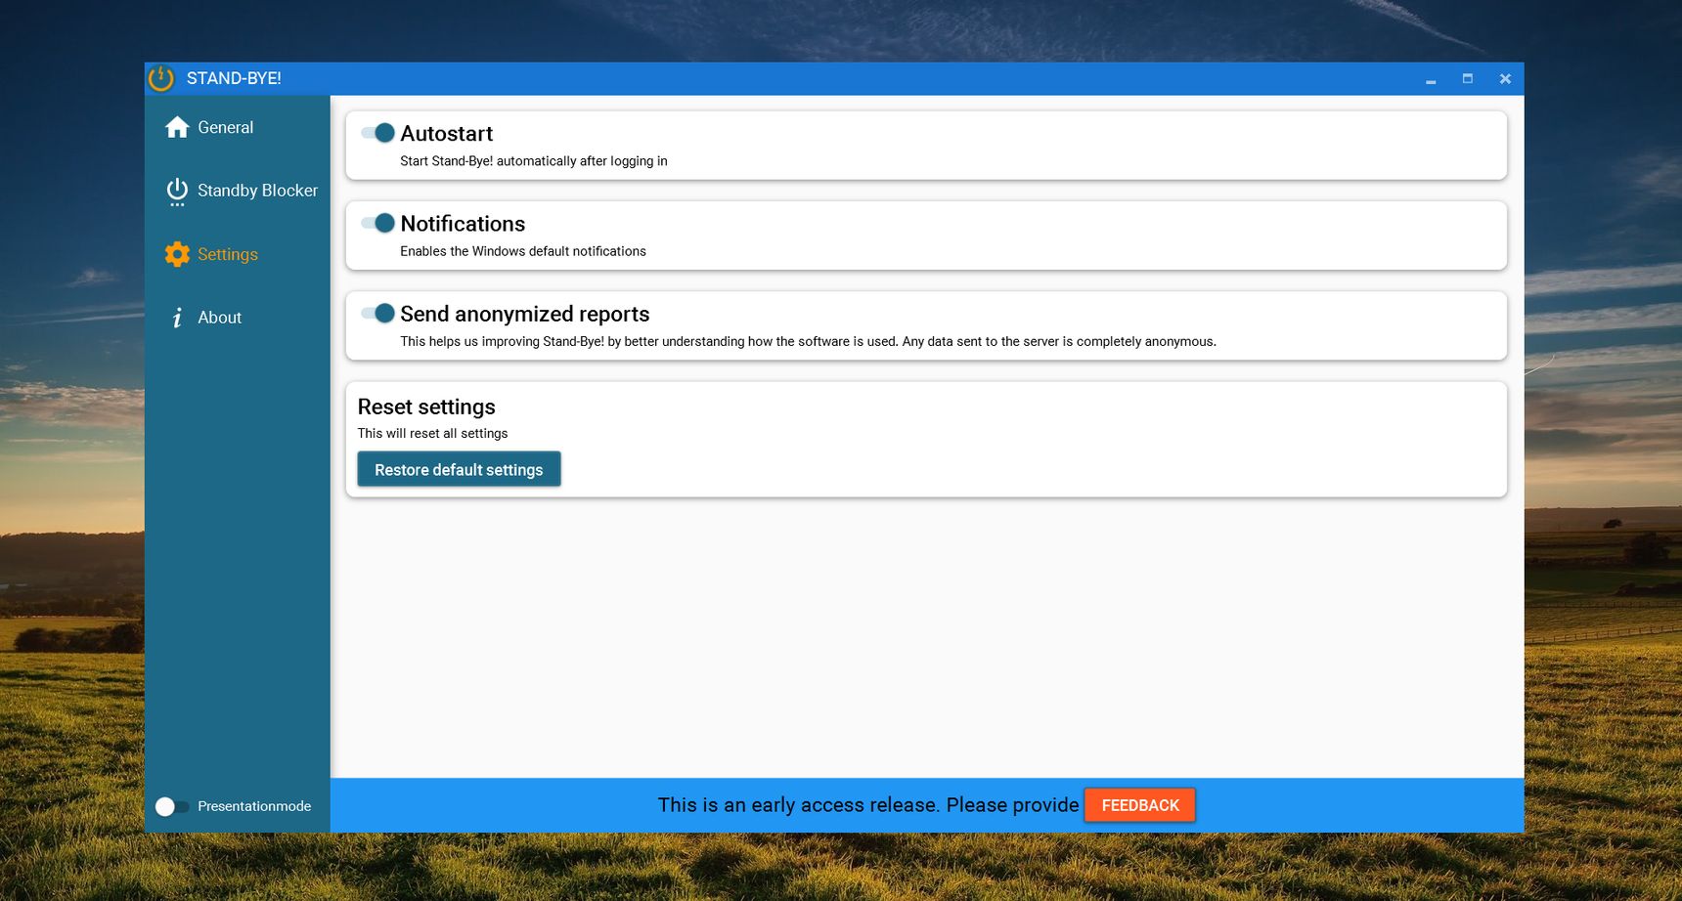Click 'This will reset all settings' text
This screenshot has height=901, width=1682.
coord(433,433)
